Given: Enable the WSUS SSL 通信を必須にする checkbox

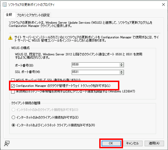Looking at the screenshot, I should pyautogui.click(x=13, y=80).
